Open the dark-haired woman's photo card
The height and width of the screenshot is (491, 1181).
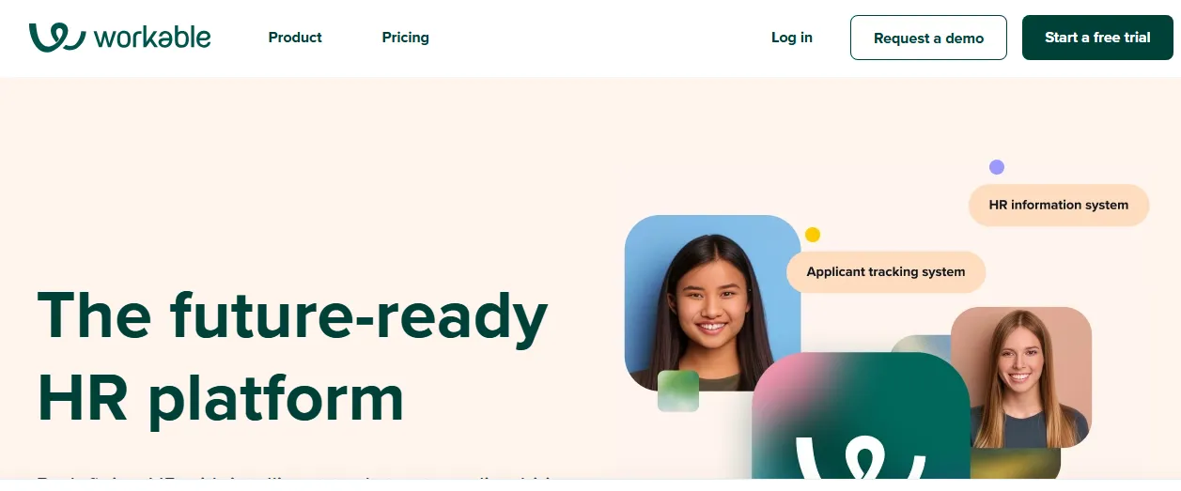pyautogui.click(x=712, y=302)
